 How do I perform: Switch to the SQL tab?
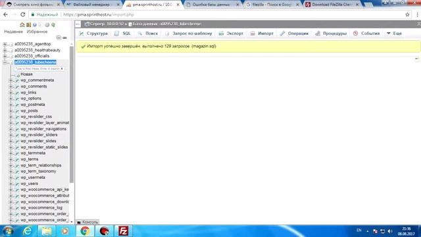click(x=123, y=34)
